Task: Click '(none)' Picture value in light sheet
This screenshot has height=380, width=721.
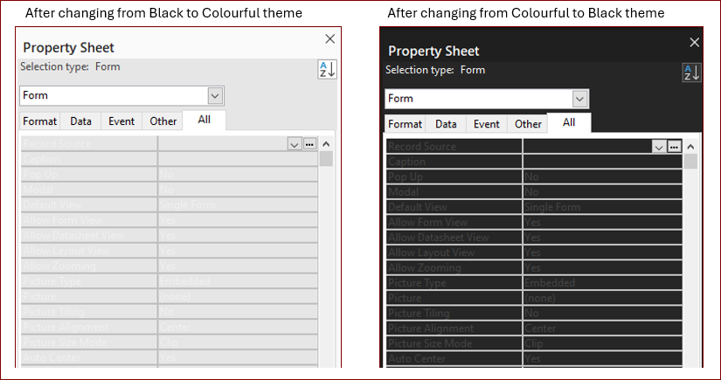Action: click(x=175, y=296)
